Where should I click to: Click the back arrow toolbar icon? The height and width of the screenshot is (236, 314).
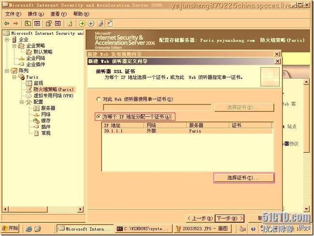coord(7,24)
